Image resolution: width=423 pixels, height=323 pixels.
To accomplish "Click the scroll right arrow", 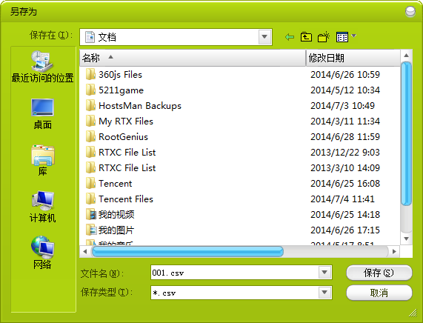I will point(394,251).
